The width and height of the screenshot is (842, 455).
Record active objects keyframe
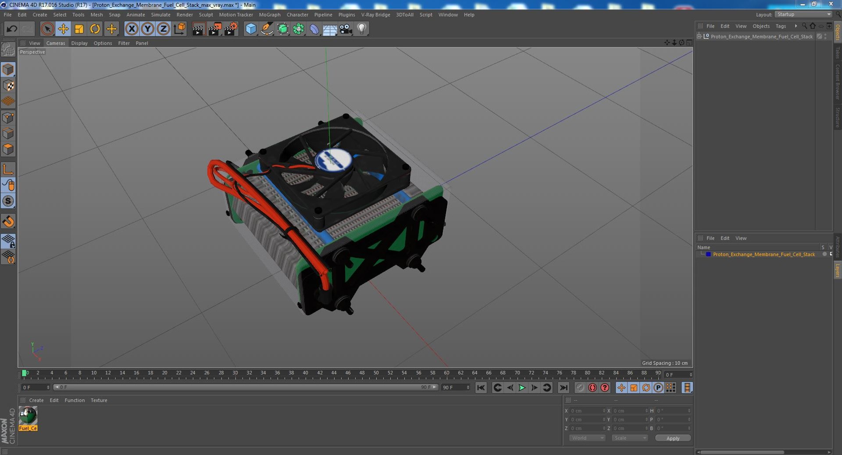coord(580,388)
